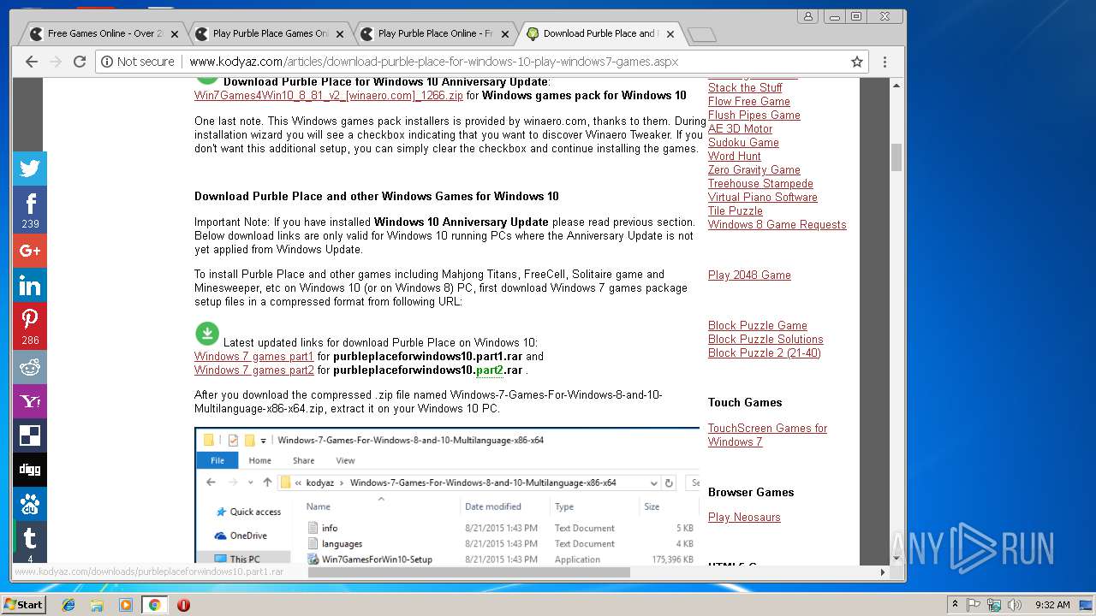The width and height of the screenshot is (1096, 616).
Task: Share page via Pinterest sidebar icon
Action: pos(30,326)
